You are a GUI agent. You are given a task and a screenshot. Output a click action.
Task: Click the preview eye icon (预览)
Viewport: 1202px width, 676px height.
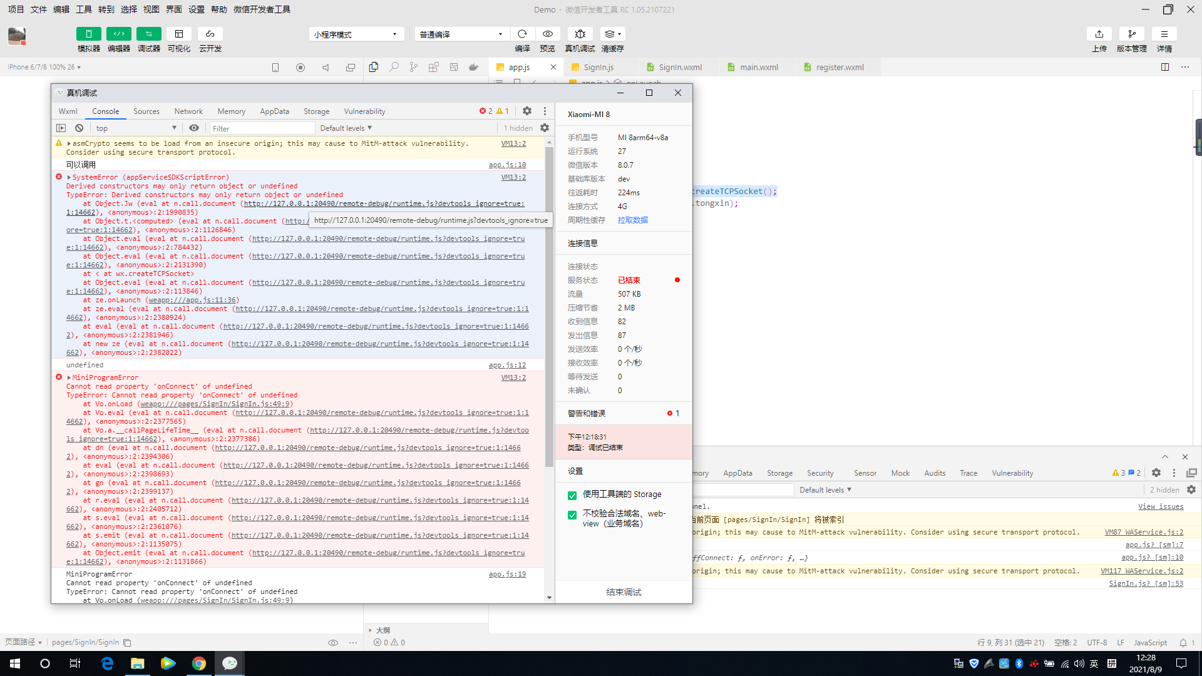click(547, 34)
